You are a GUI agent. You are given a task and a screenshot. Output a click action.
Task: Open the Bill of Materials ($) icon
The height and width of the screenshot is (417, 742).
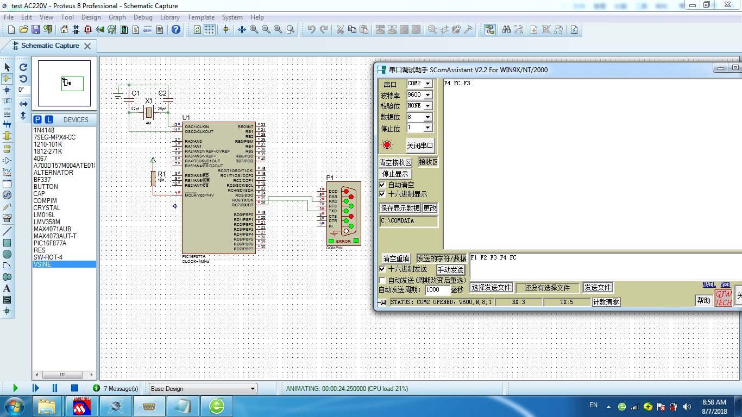coord(136,29)
